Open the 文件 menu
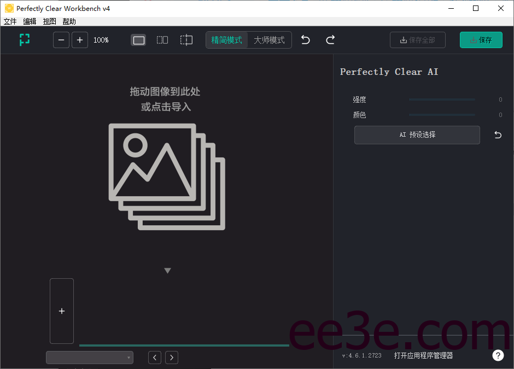Screen dimensions: 514x369 [x=10, y=21]
